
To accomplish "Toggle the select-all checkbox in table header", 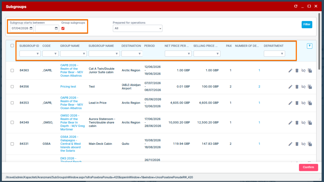I will (x=12, y=46).
